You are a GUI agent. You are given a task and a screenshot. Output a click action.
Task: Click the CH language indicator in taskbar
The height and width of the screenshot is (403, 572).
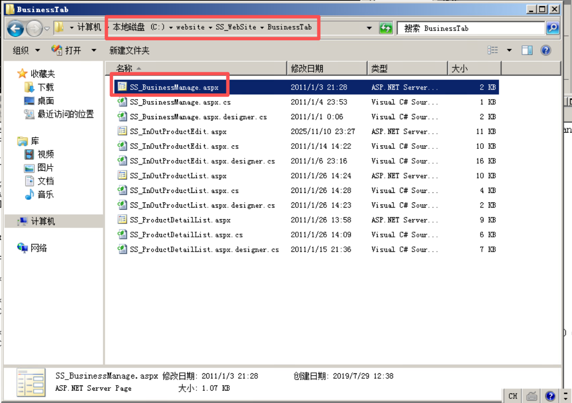[513, 396]
